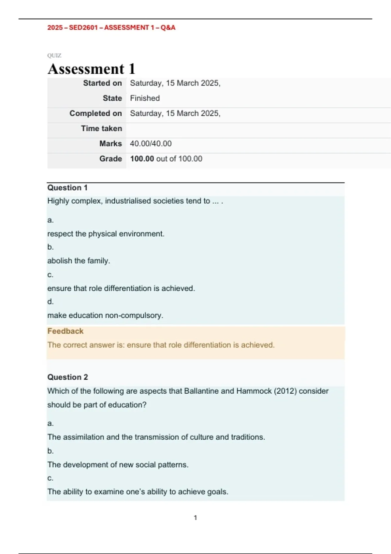
Task: Select answer "abolish the family."
Action: (79, 261)
